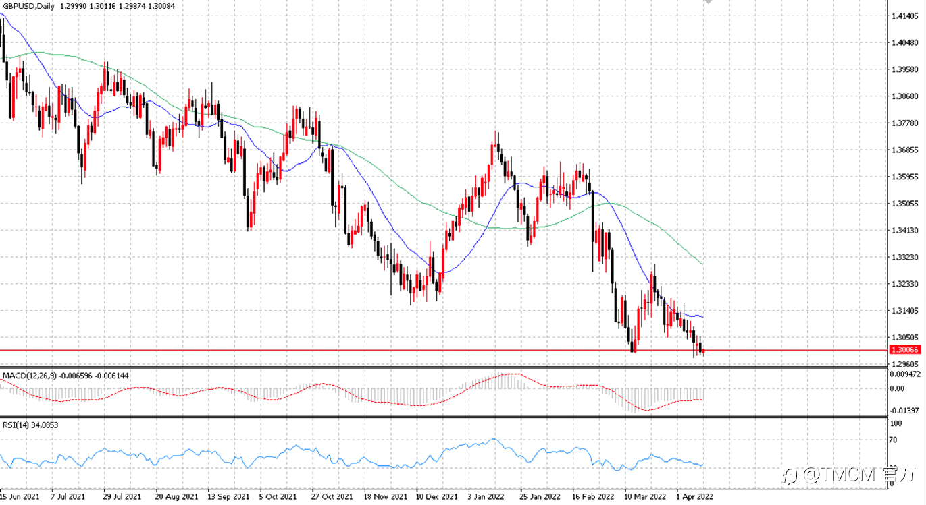Click the gray chart shift marker triangle

coord(708,3)
